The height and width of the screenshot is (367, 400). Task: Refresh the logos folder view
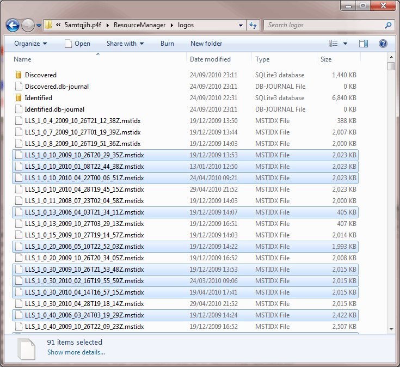pos(253,25)
